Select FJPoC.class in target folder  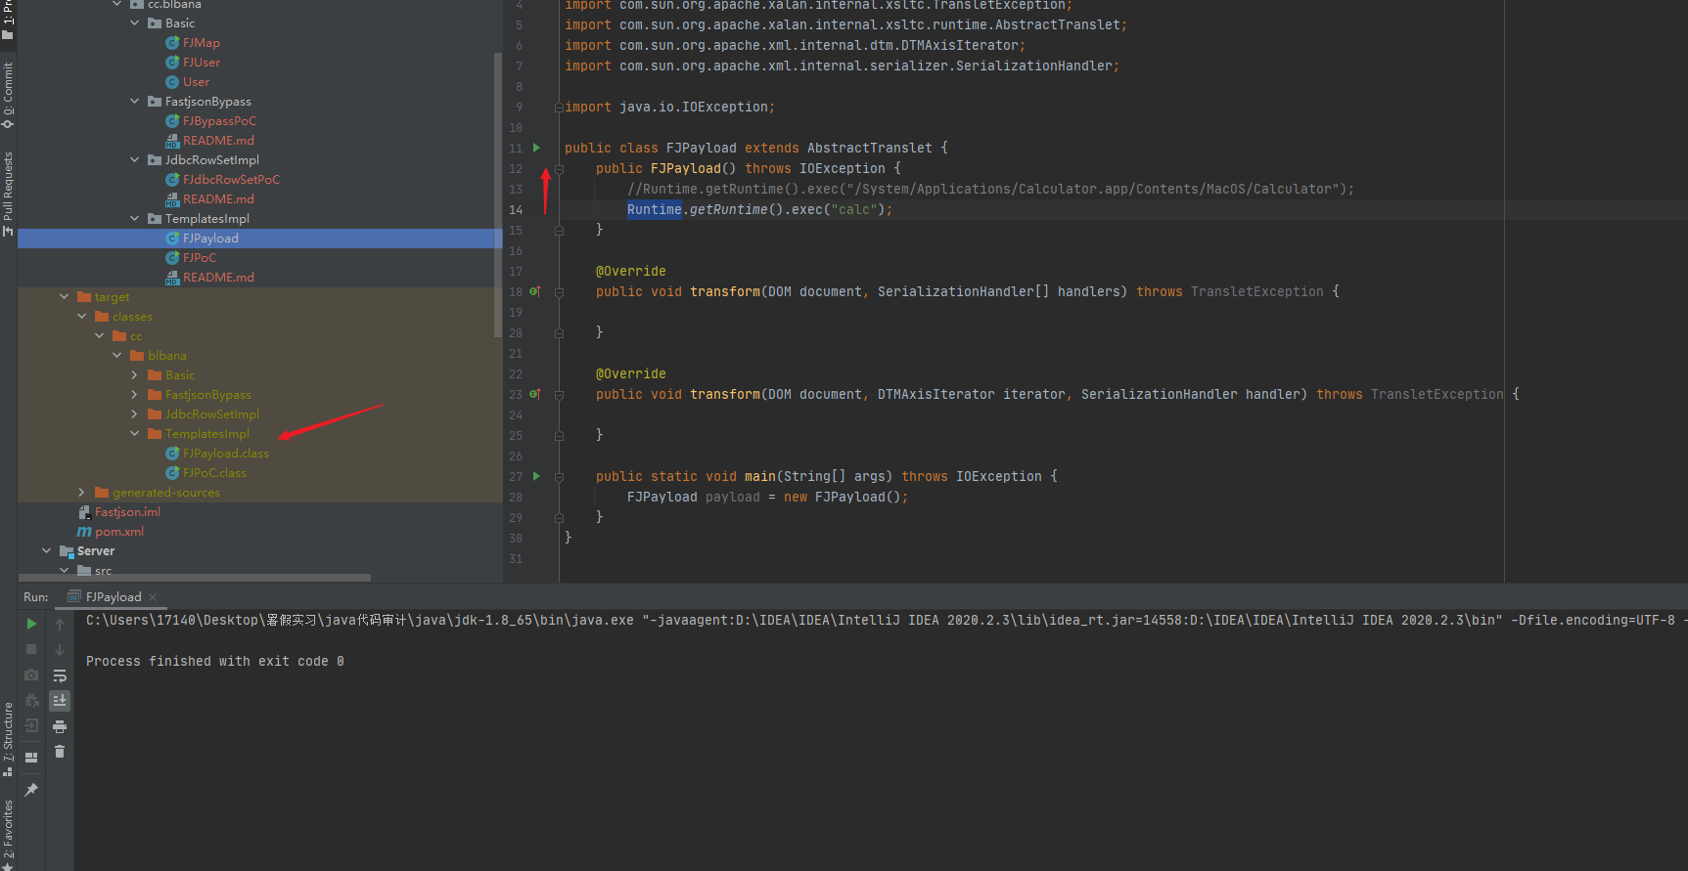[214, 473]
